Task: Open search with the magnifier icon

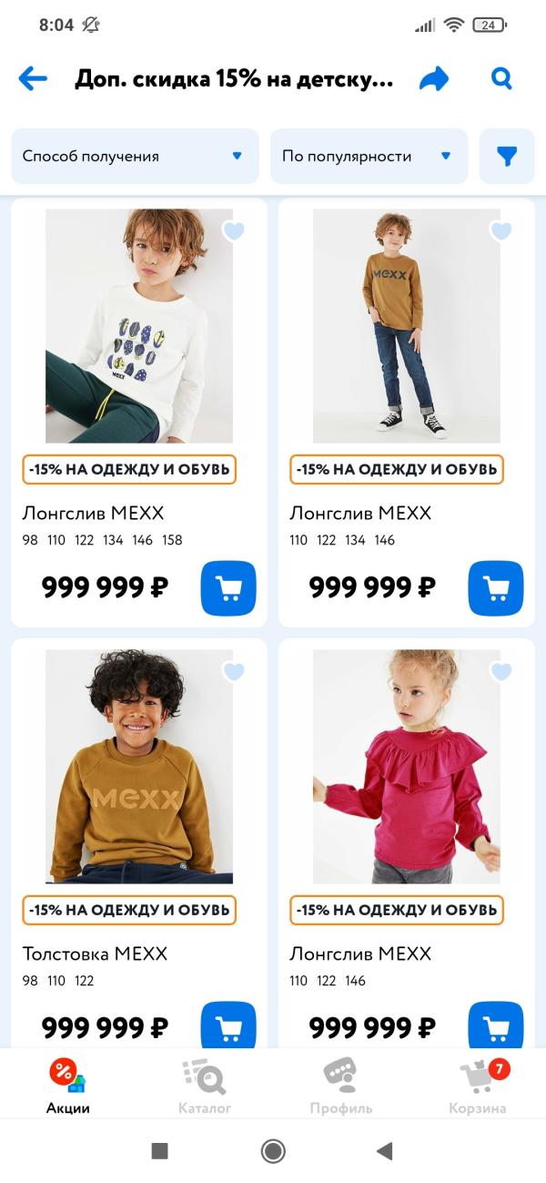Action: tap(501, 79)
